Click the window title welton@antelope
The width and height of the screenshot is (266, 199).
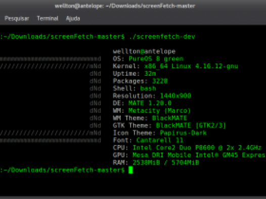(x=125, y=6)
